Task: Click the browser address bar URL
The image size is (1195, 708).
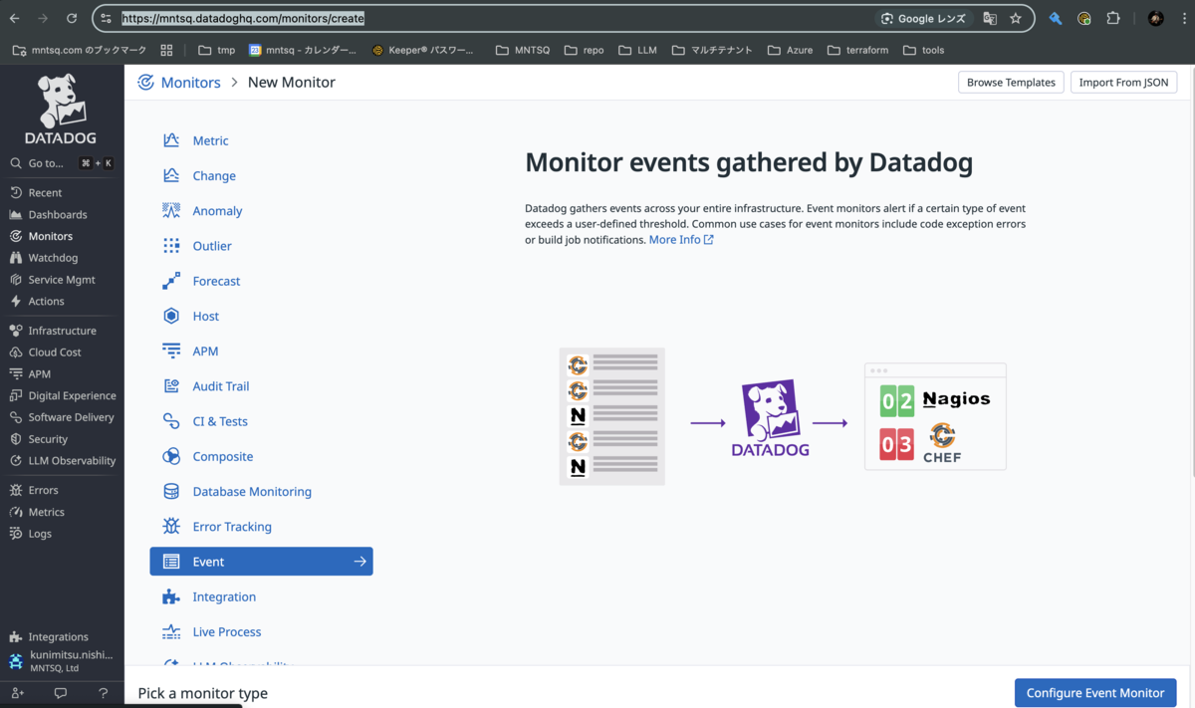Action: pyautogui.click(x=243, y=18)
